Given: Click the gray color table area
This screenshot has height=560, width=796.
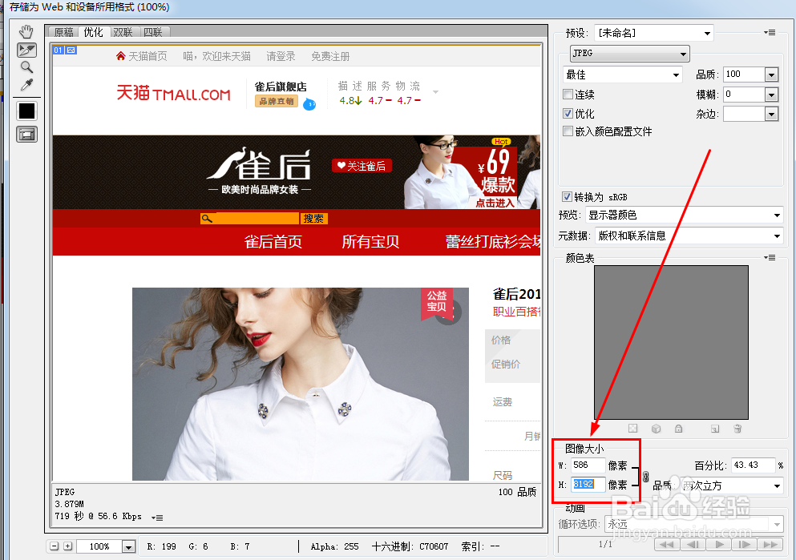Looking at the screenshot, I should [671, 342].
